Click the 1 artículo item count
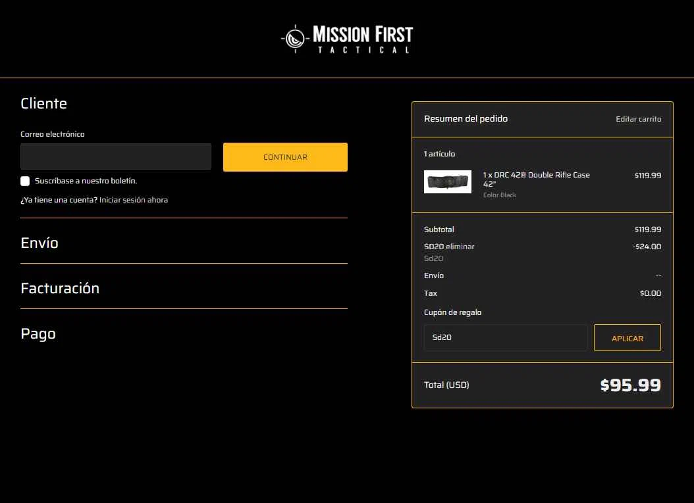 [x=439, y=154]
